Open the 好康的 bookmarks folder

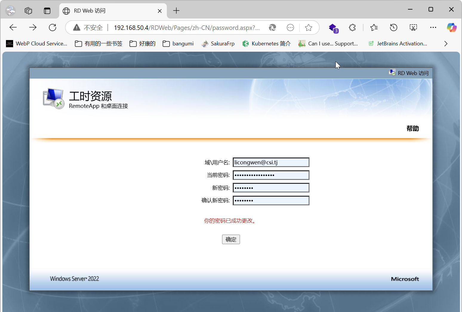[x=142, y=44]
